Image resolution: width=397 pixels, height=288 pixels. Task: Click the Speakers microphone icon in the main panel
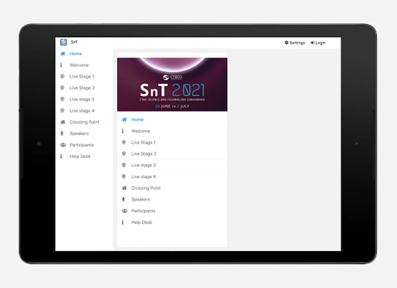pyautogui.click(x=124, y=200)
